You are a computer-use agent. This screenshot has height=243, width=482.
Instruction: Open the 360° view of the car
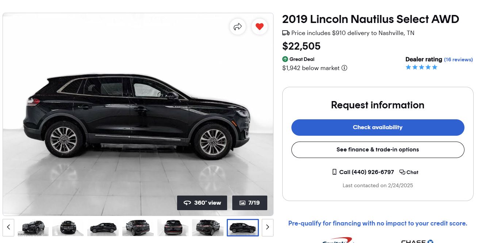(202, 203)
